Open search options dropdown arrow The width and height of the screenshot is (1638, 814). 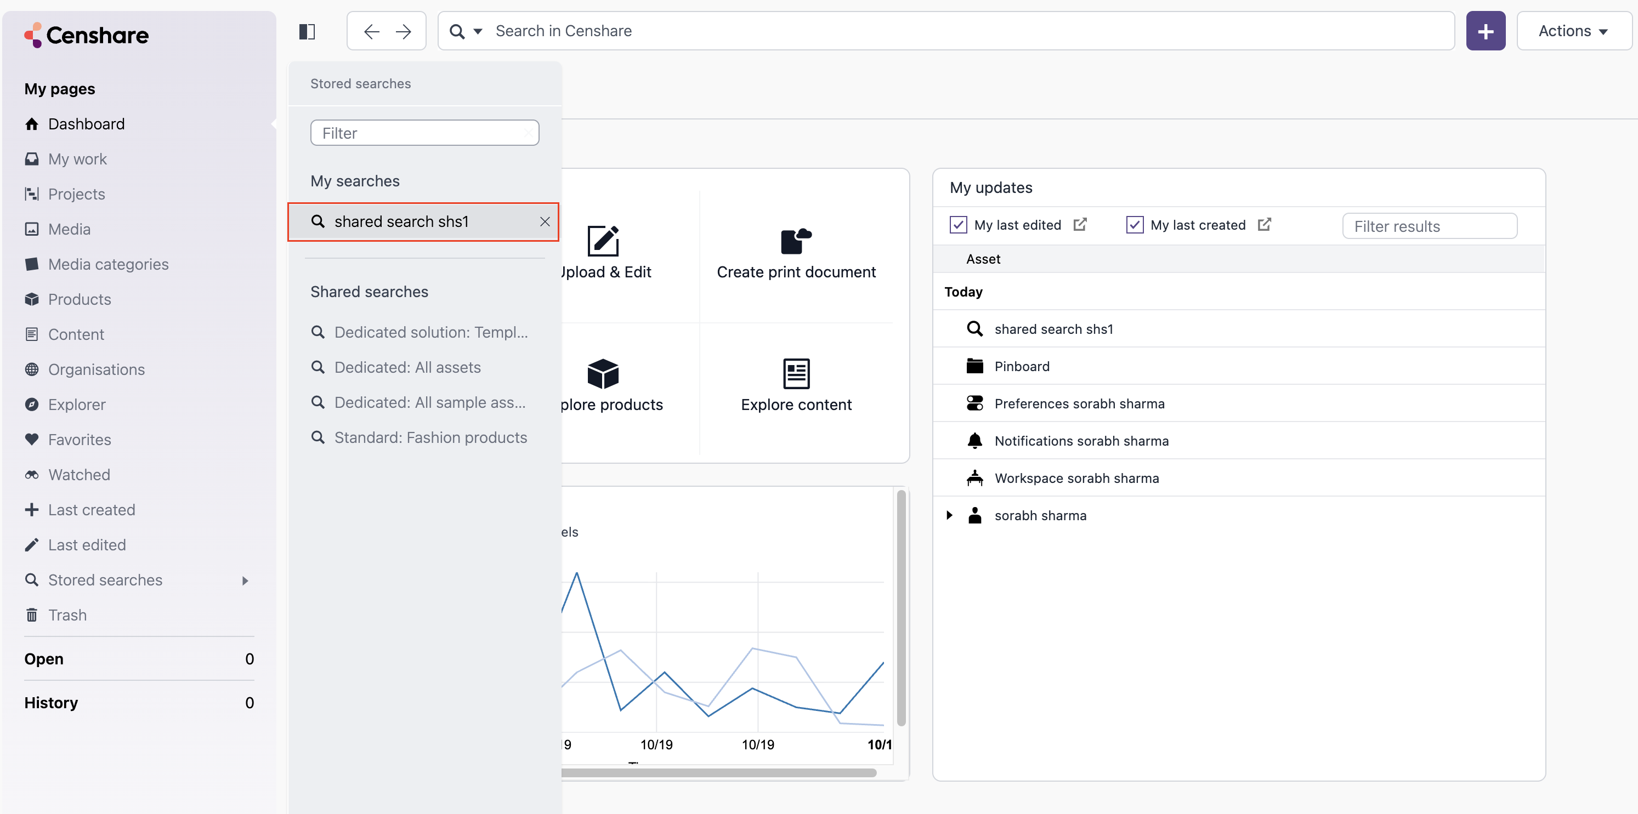[x=478, y=31]
